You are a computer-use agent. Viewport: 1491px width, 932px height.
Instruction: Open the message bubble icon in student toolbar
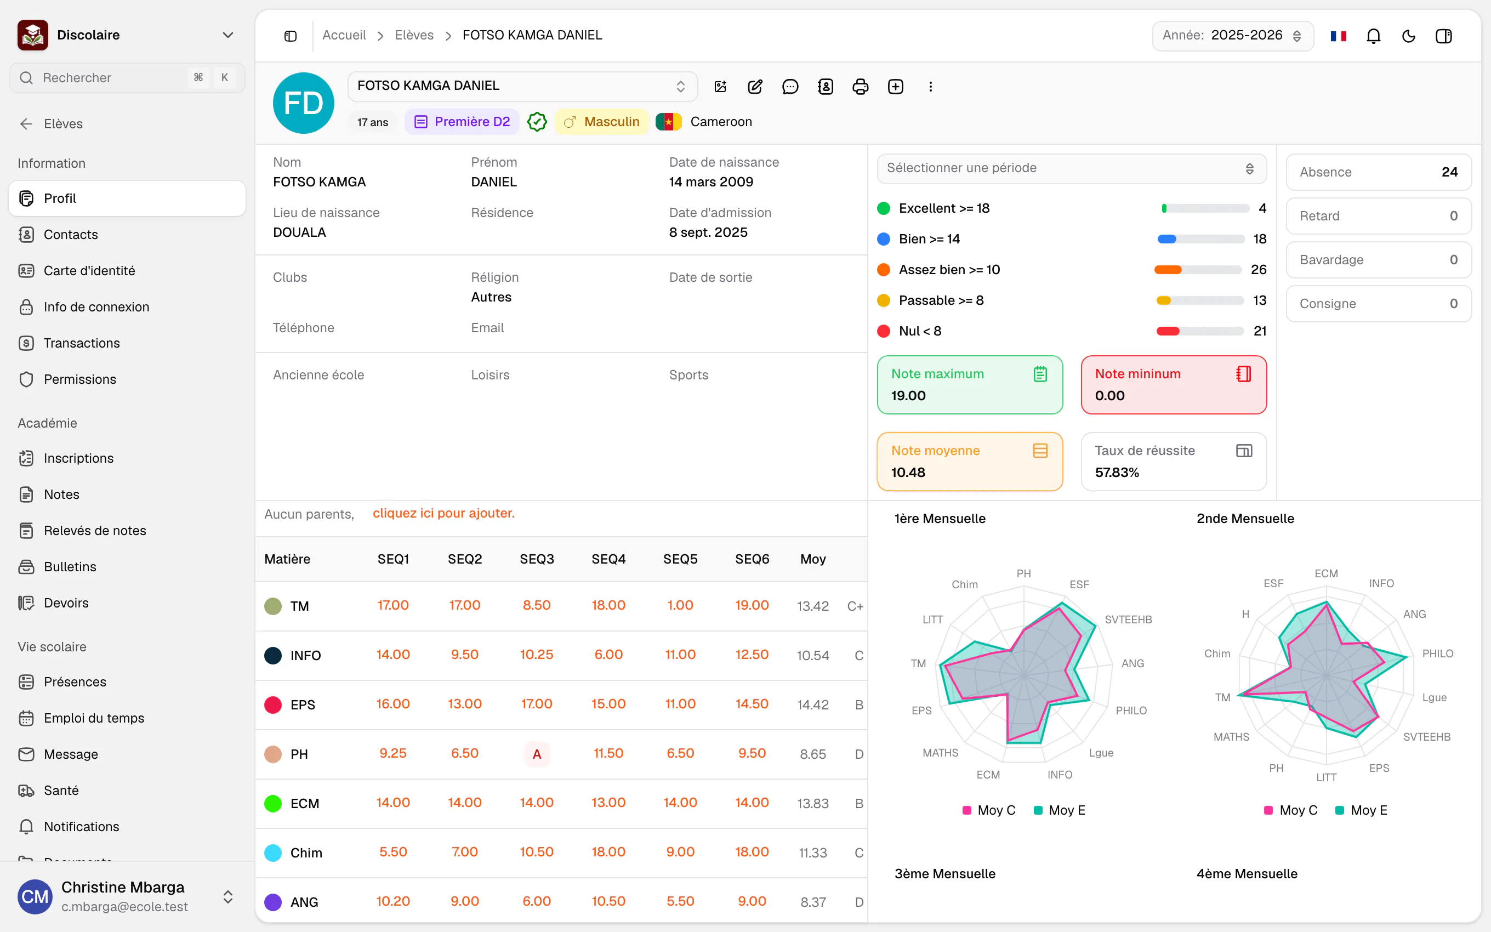tap(790, 86)
